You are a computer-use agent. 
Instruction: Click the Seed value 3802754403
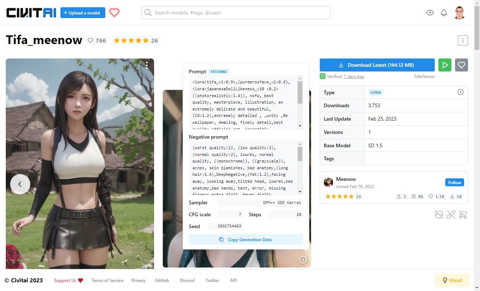click(x=225, y=226)
